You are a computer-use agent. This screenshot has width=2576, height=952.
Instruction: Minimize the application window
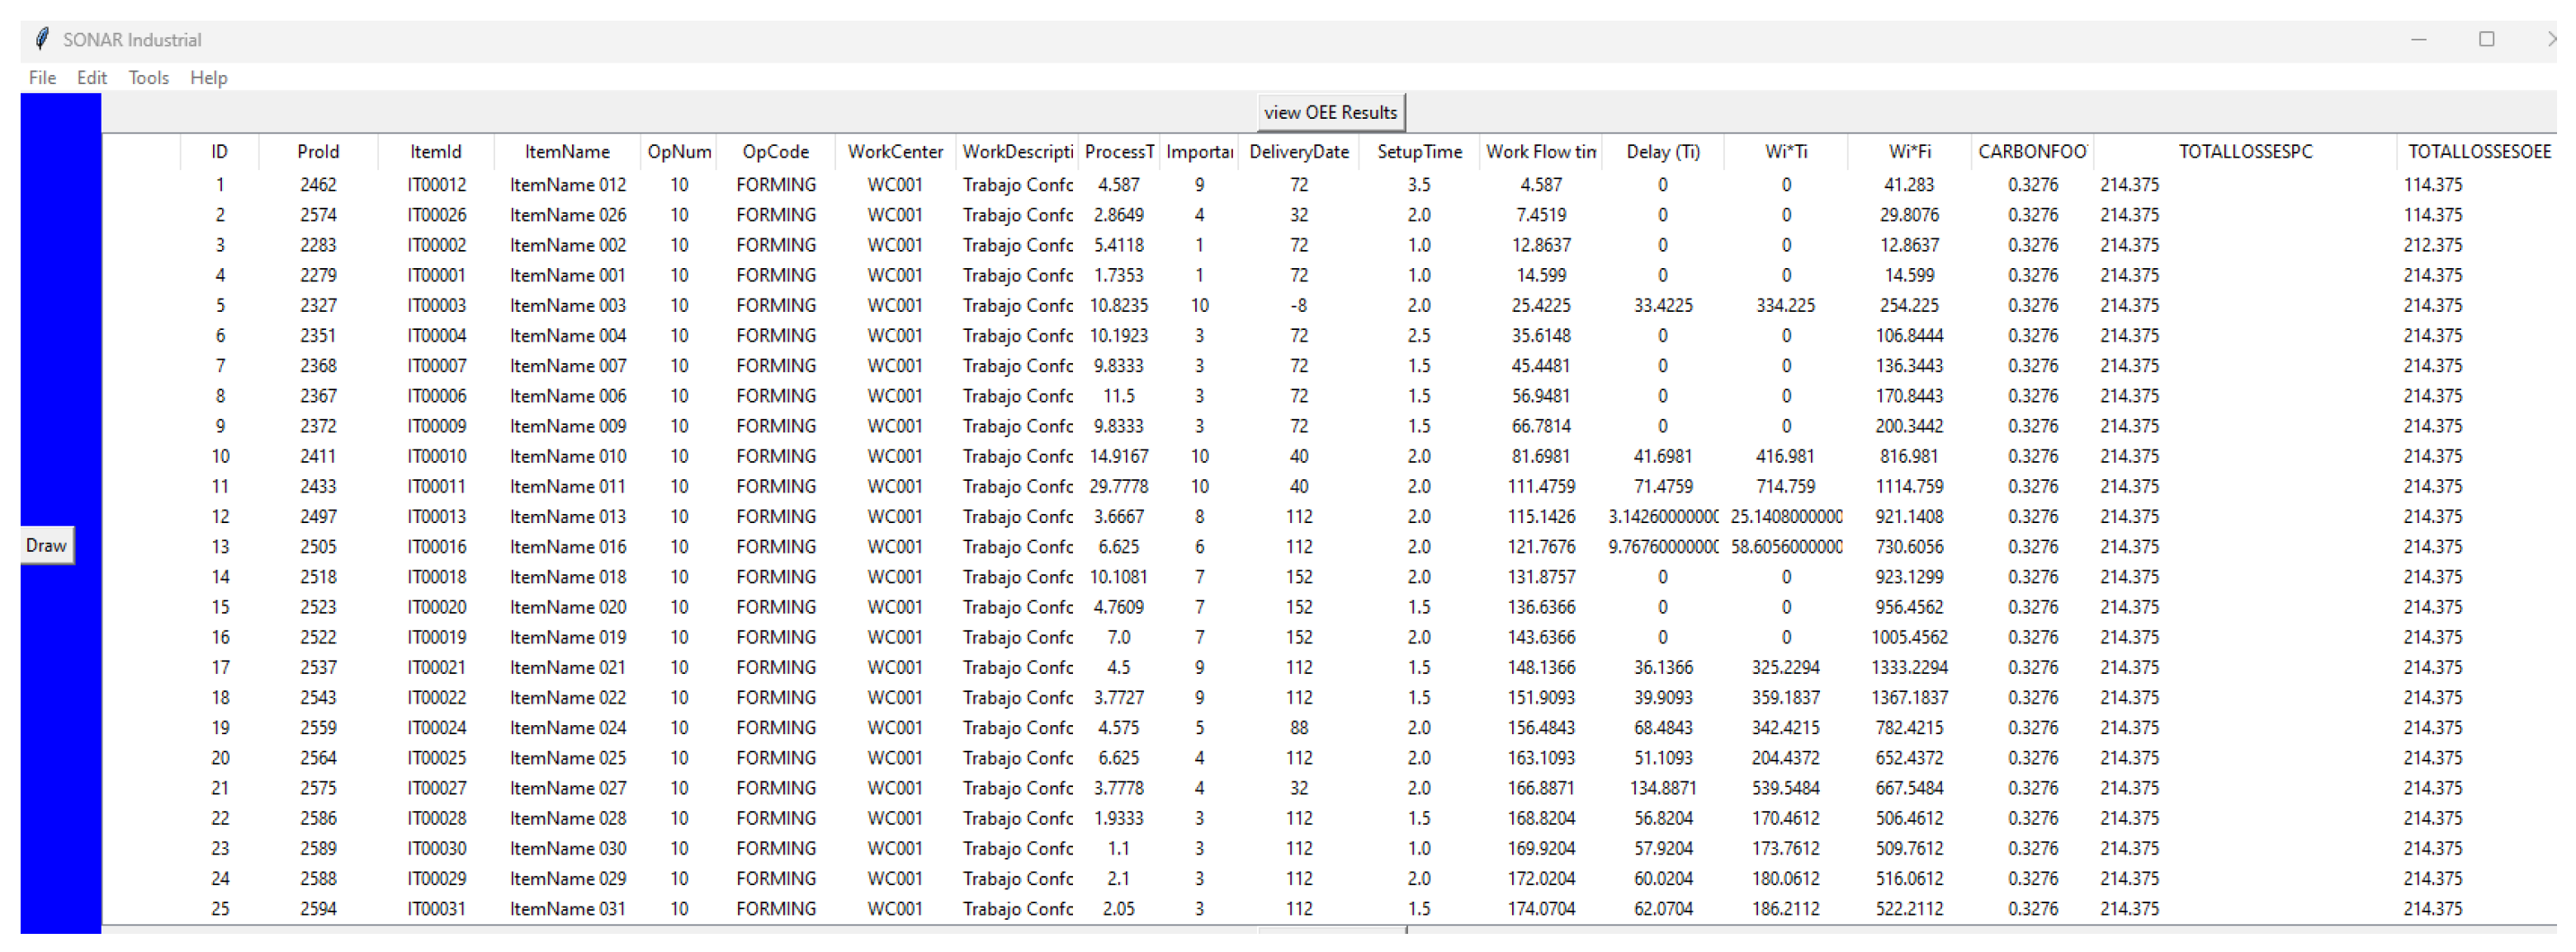pyautogui.click(x=2418, y=39)
